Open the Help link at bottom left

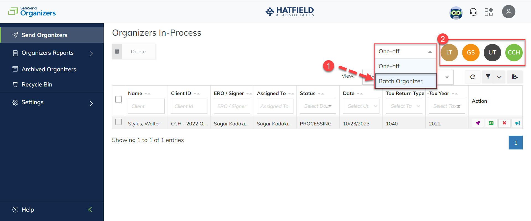pyautogui.click(x=27, y=209)
